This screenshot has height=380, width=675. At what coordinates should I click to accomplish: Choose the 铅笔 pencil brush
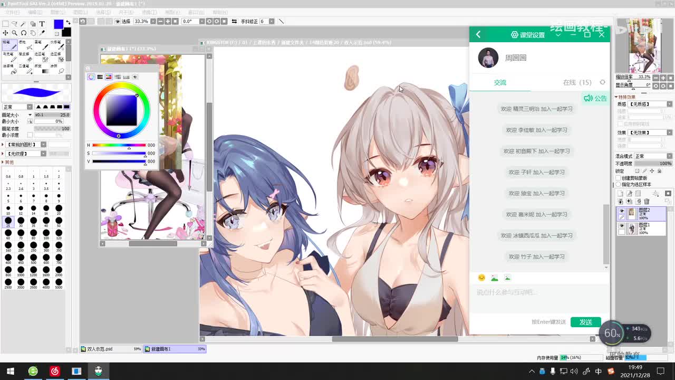(x=10, y=45)
